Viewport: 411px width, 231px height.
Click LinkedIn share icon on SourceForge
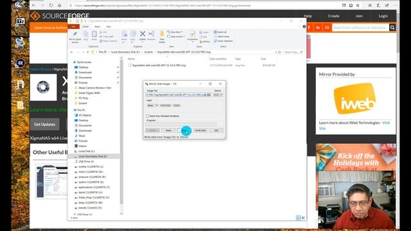[318, 28]
